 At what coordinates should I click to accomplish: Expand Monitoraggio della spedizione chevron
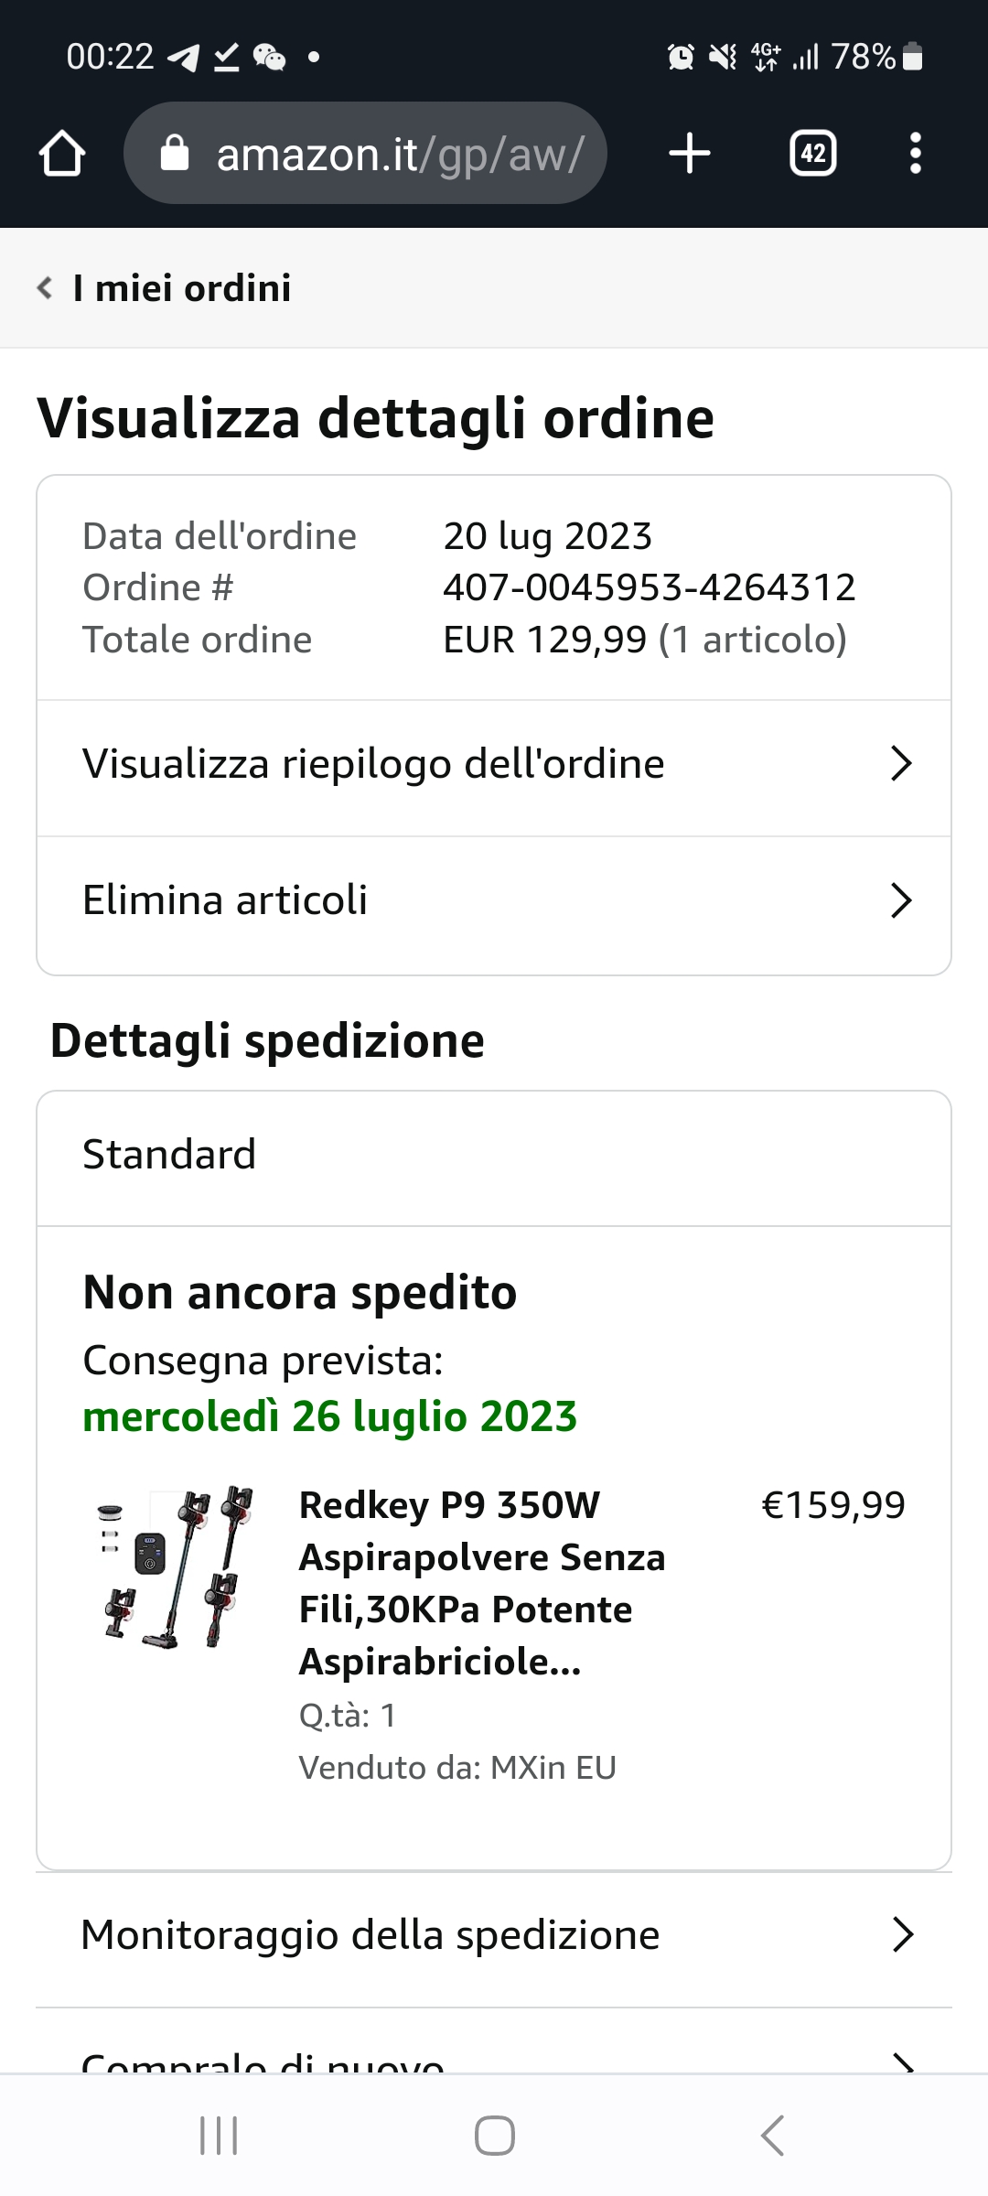pyautogui.click(x=903, y=1935)
